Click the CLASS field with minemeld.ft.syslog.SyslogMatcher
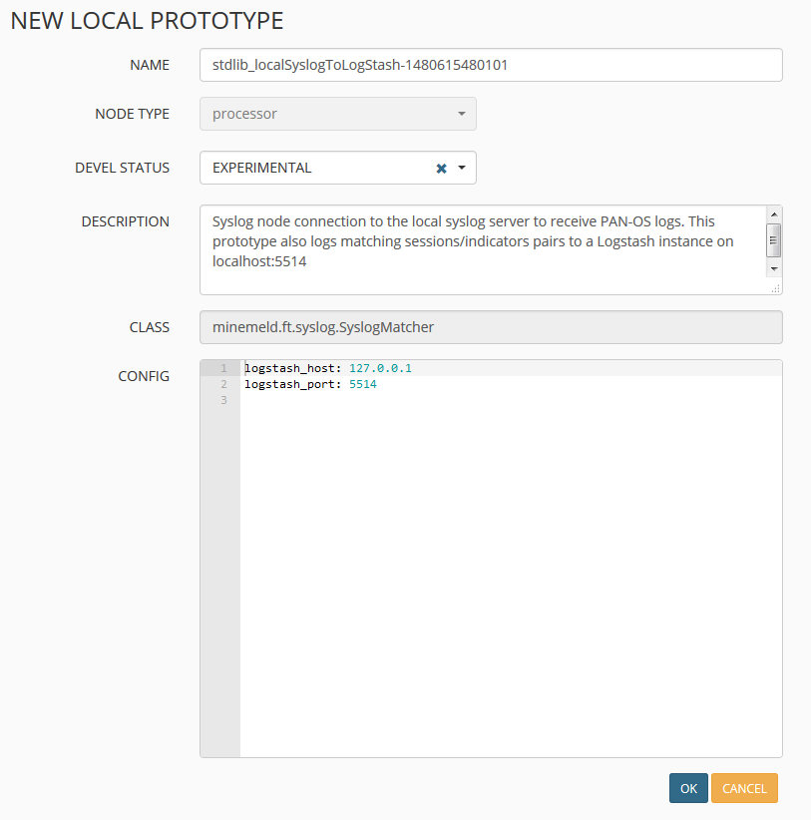The height and width of the screenshot is (820, 811). pos(491,326)
